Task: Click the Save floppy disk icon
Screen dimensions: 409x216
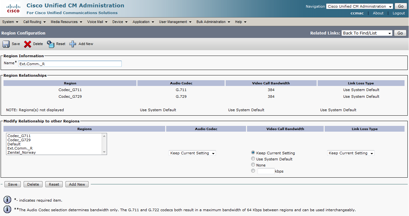Action: click(6, 44)
